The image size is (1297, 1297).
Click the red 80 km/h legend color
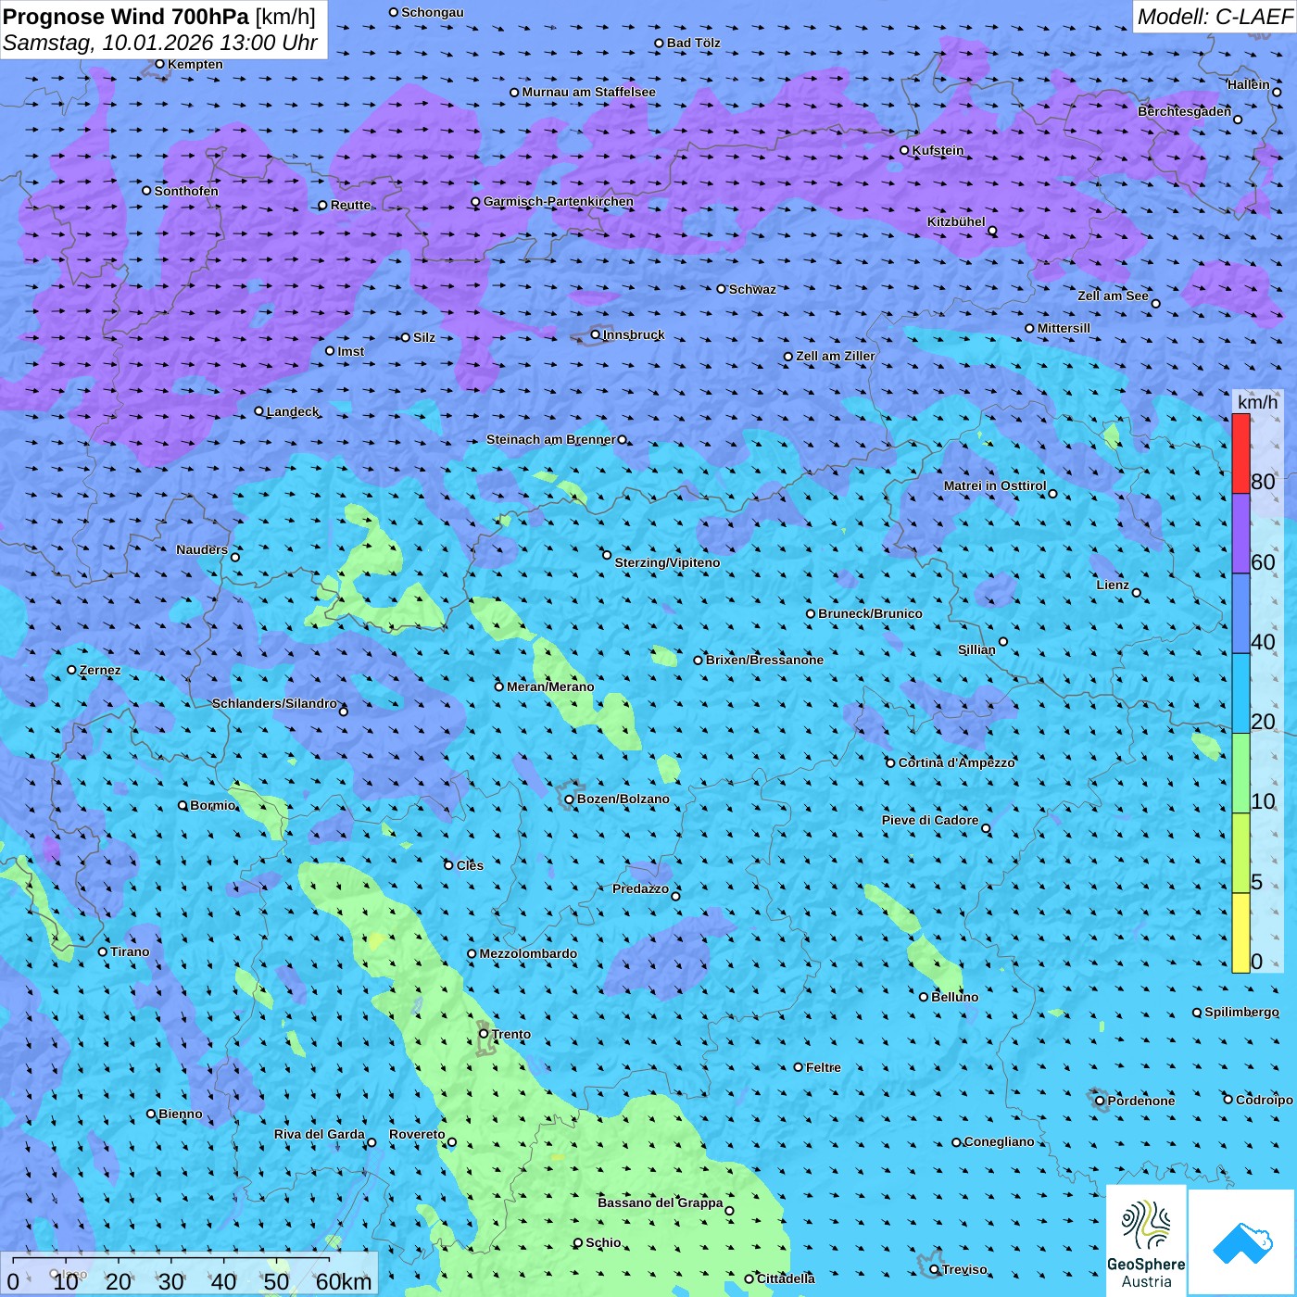[x=1240, y=453]
